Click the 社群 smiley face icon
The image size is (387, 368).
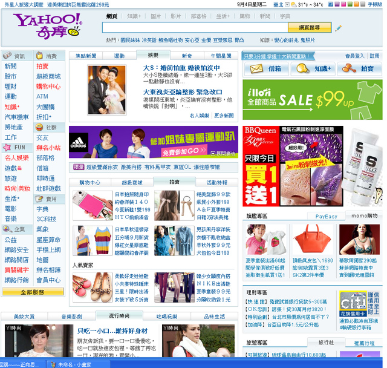point(39,127)
